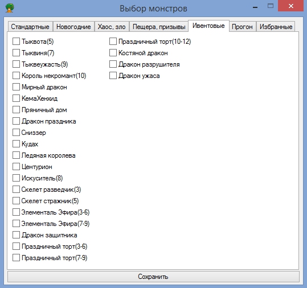
Task: Switch to the Стандартные tab
Action: pos(30,27)
